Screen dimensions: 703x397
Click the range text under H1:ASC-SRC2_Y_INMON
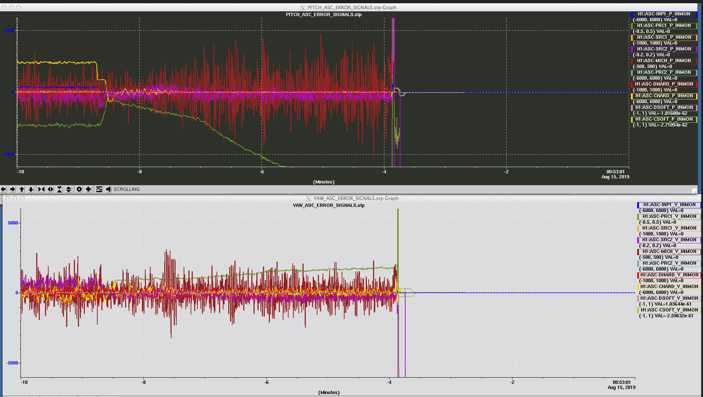point(650,246)
